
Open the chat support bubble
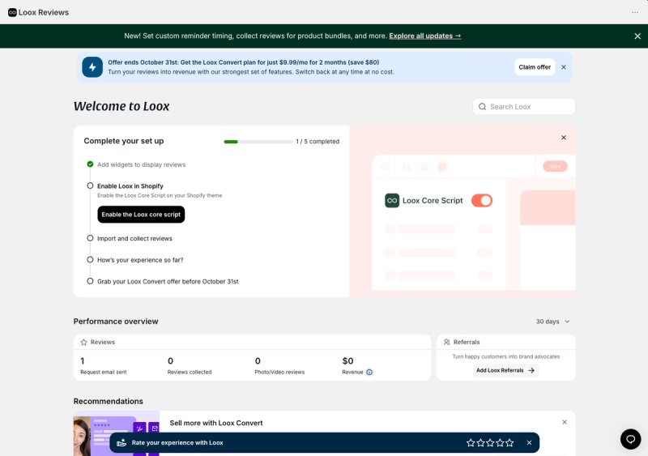[x=630, y=439]
